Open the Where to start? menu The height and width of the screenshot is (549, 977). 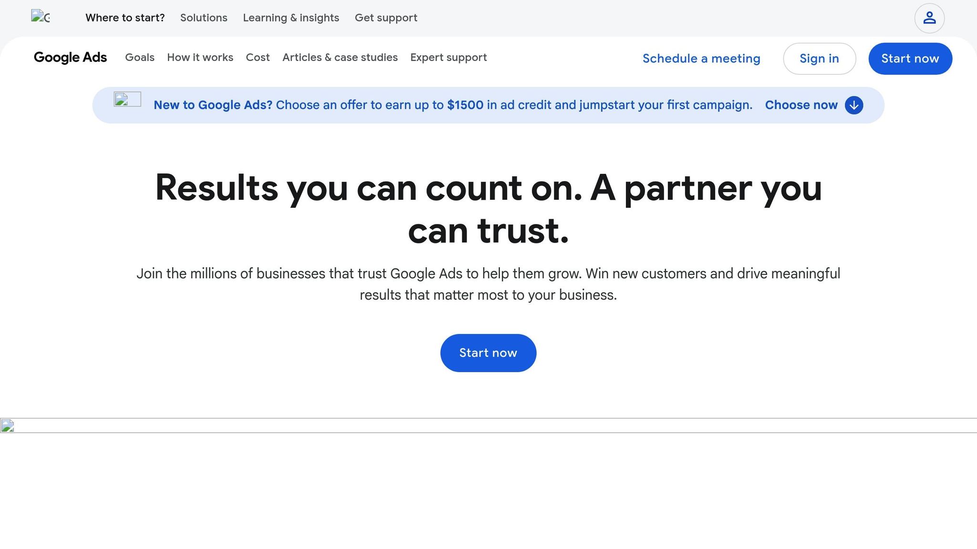(x=125, y=18)
